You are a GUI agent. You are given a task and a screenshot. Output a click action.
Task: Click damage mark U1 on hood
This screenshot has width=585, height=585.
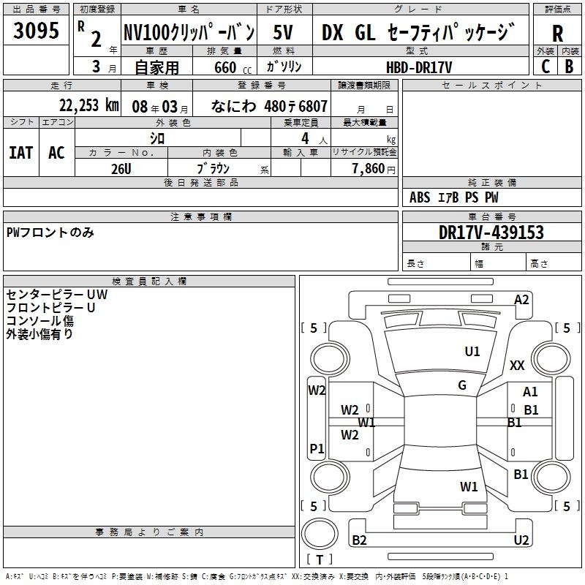pos(472,351)
